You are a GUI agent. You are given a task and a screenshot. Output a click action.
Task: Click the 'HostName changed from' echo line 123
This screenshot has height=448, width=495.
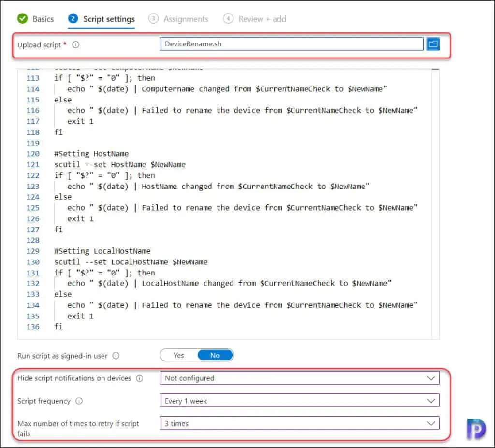point(218,186)
